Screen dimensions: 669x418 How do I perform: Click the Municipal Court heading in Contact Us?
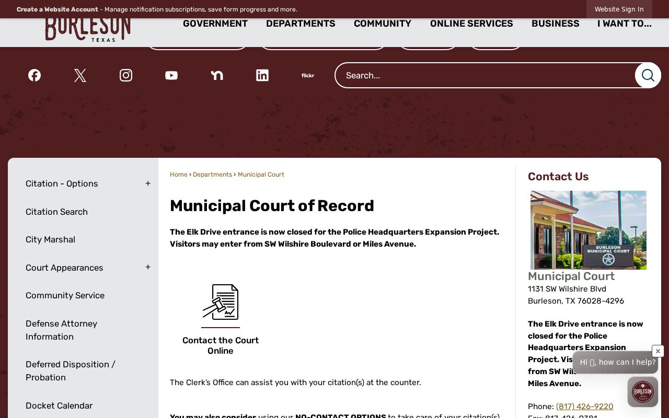pos(571,276)
